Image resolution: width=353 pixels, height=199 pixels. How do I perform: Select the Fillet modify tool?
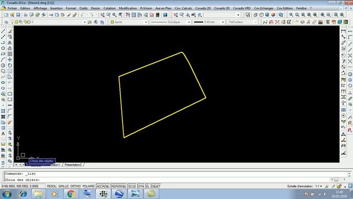10,117
